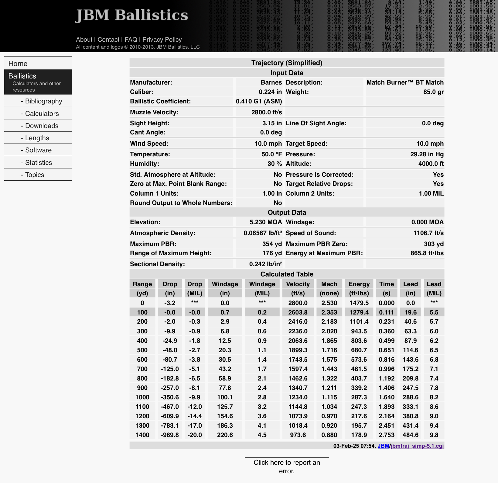Screen dimensions: 498x483
Task: Open the Privacy Policy link
Action: pyautogui.click(x=162, y=40)
